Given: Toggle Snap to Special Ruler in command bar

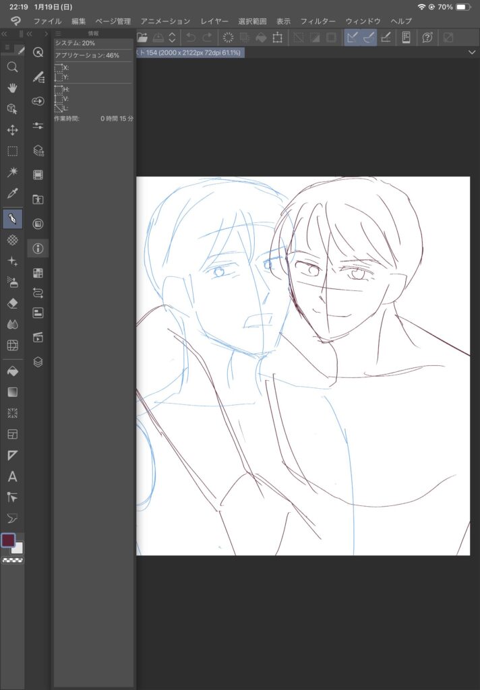Looking at the screenshot, I should coord(369,38).
